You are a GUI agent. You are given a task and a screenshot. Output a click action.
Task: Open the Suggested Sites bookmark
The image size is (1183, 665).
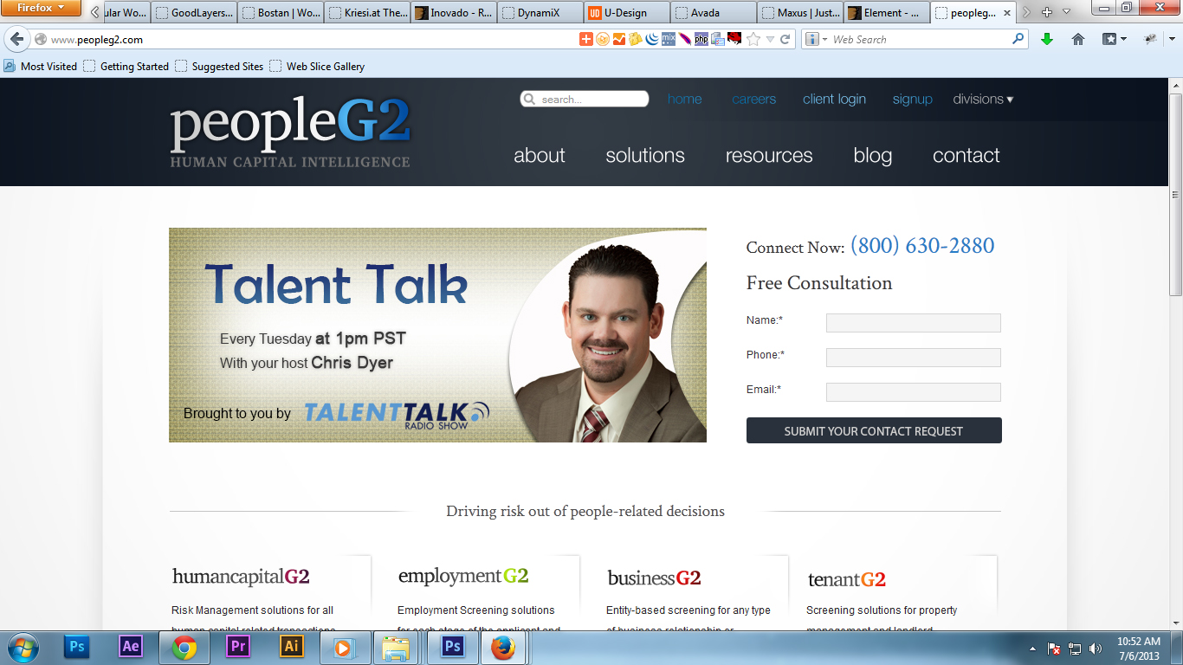219,67
